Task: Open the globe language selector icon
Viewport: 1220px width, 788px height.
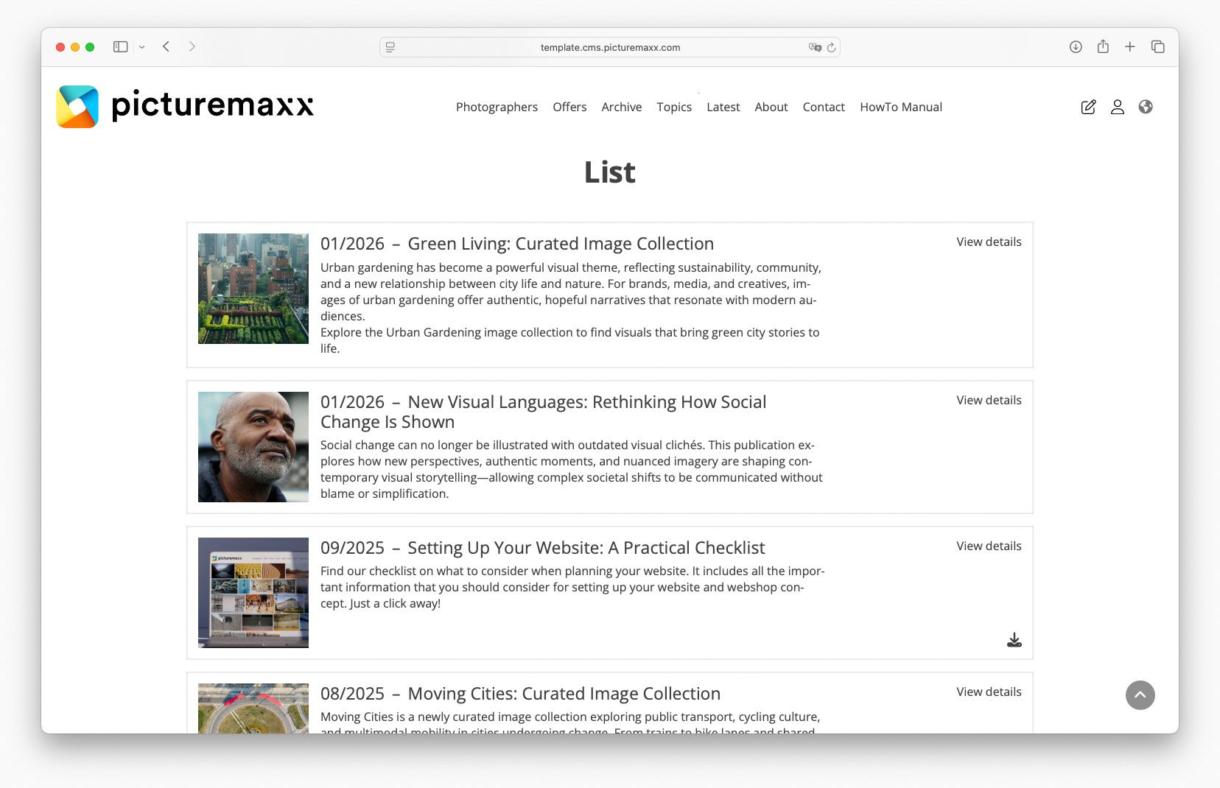Action: (x=1146, y=107)
